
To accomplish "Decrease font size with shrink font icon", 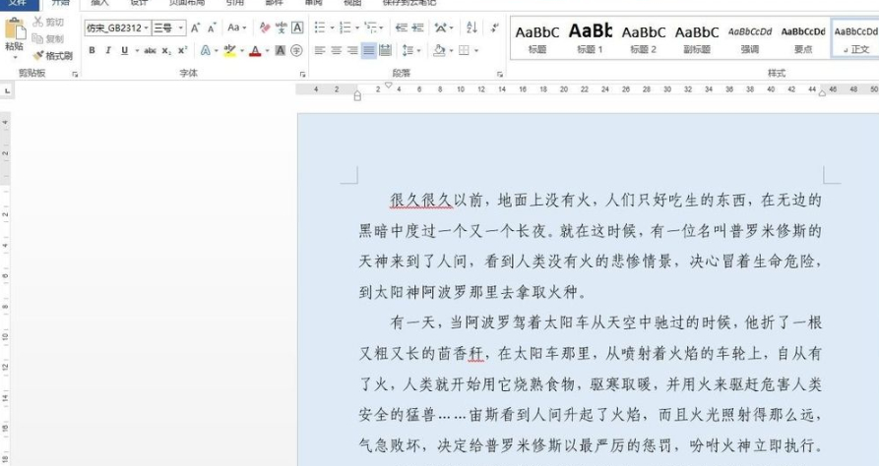I will click(212, 28).
